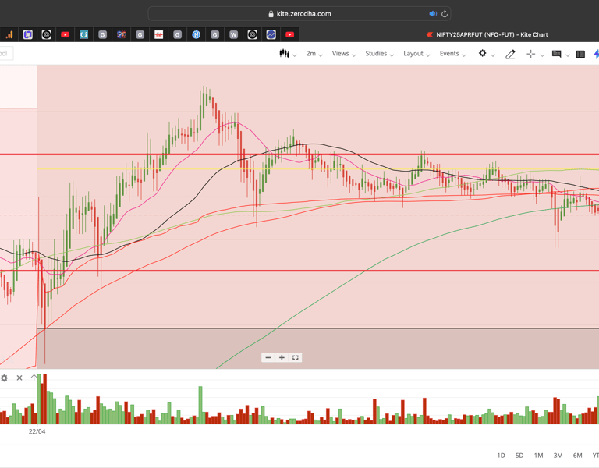Expand the arrow beside the settings gear
This screenshot has width=599, height=468.
[493, 55]
